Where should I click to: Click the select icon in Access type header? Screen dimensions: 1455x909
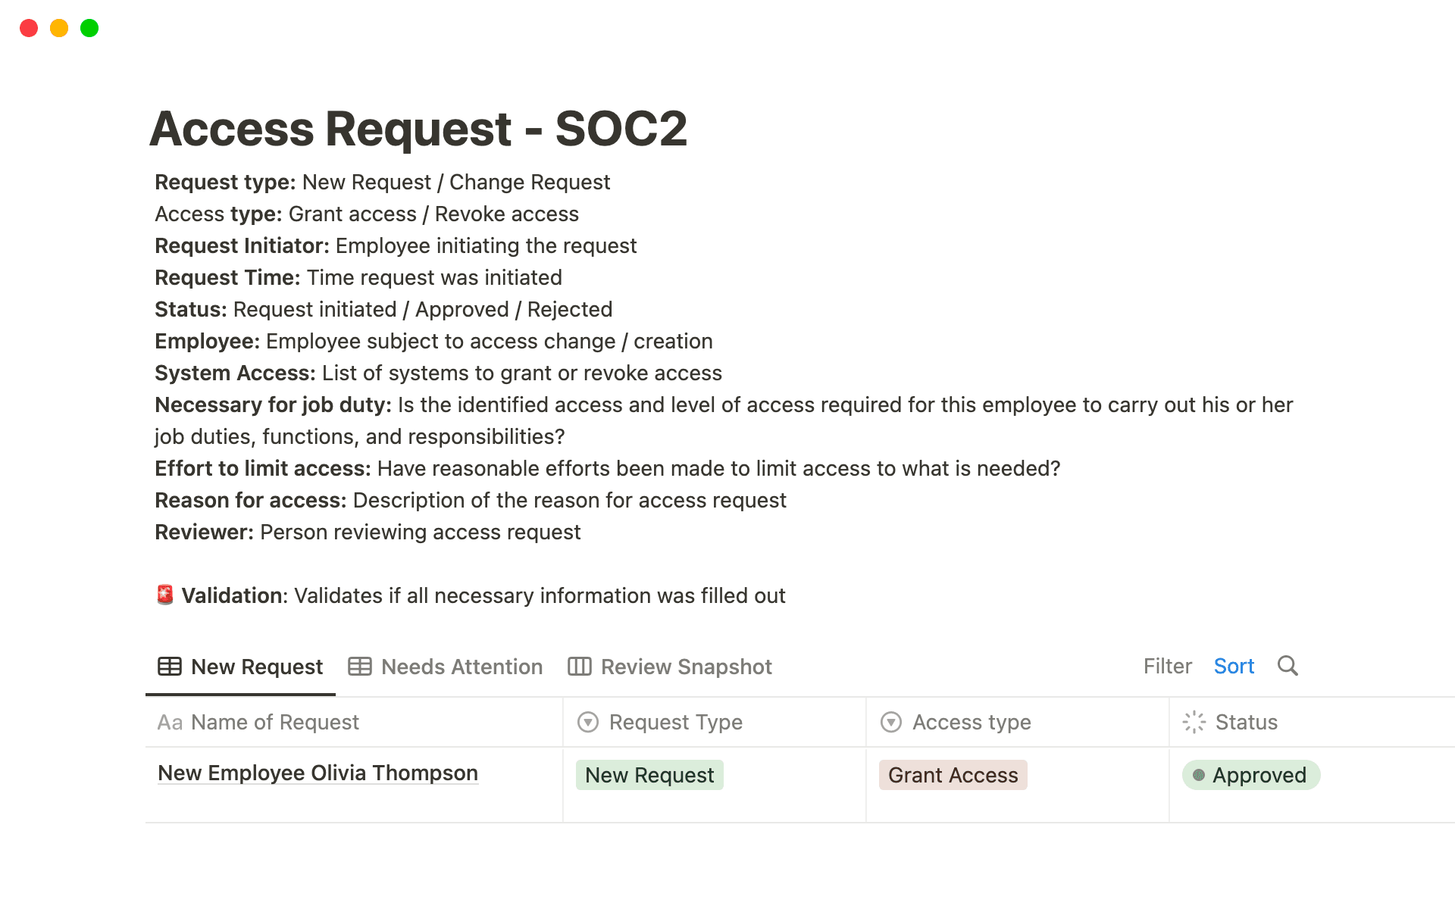(x=891, y=722)
